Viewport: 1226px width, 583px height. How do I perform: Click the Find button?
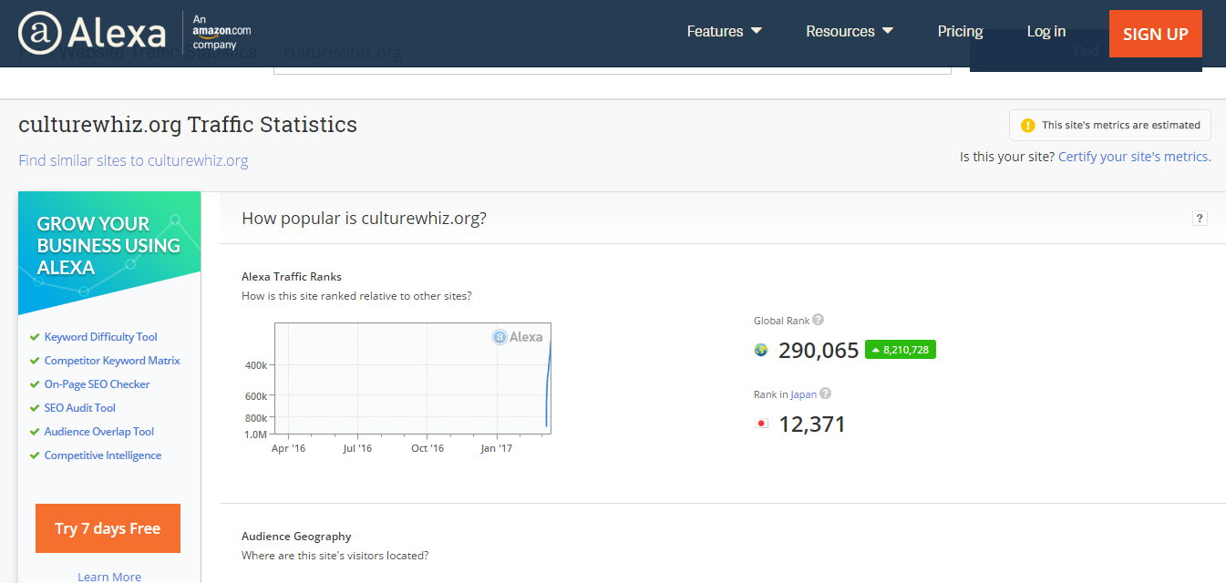pos(1086,51)
